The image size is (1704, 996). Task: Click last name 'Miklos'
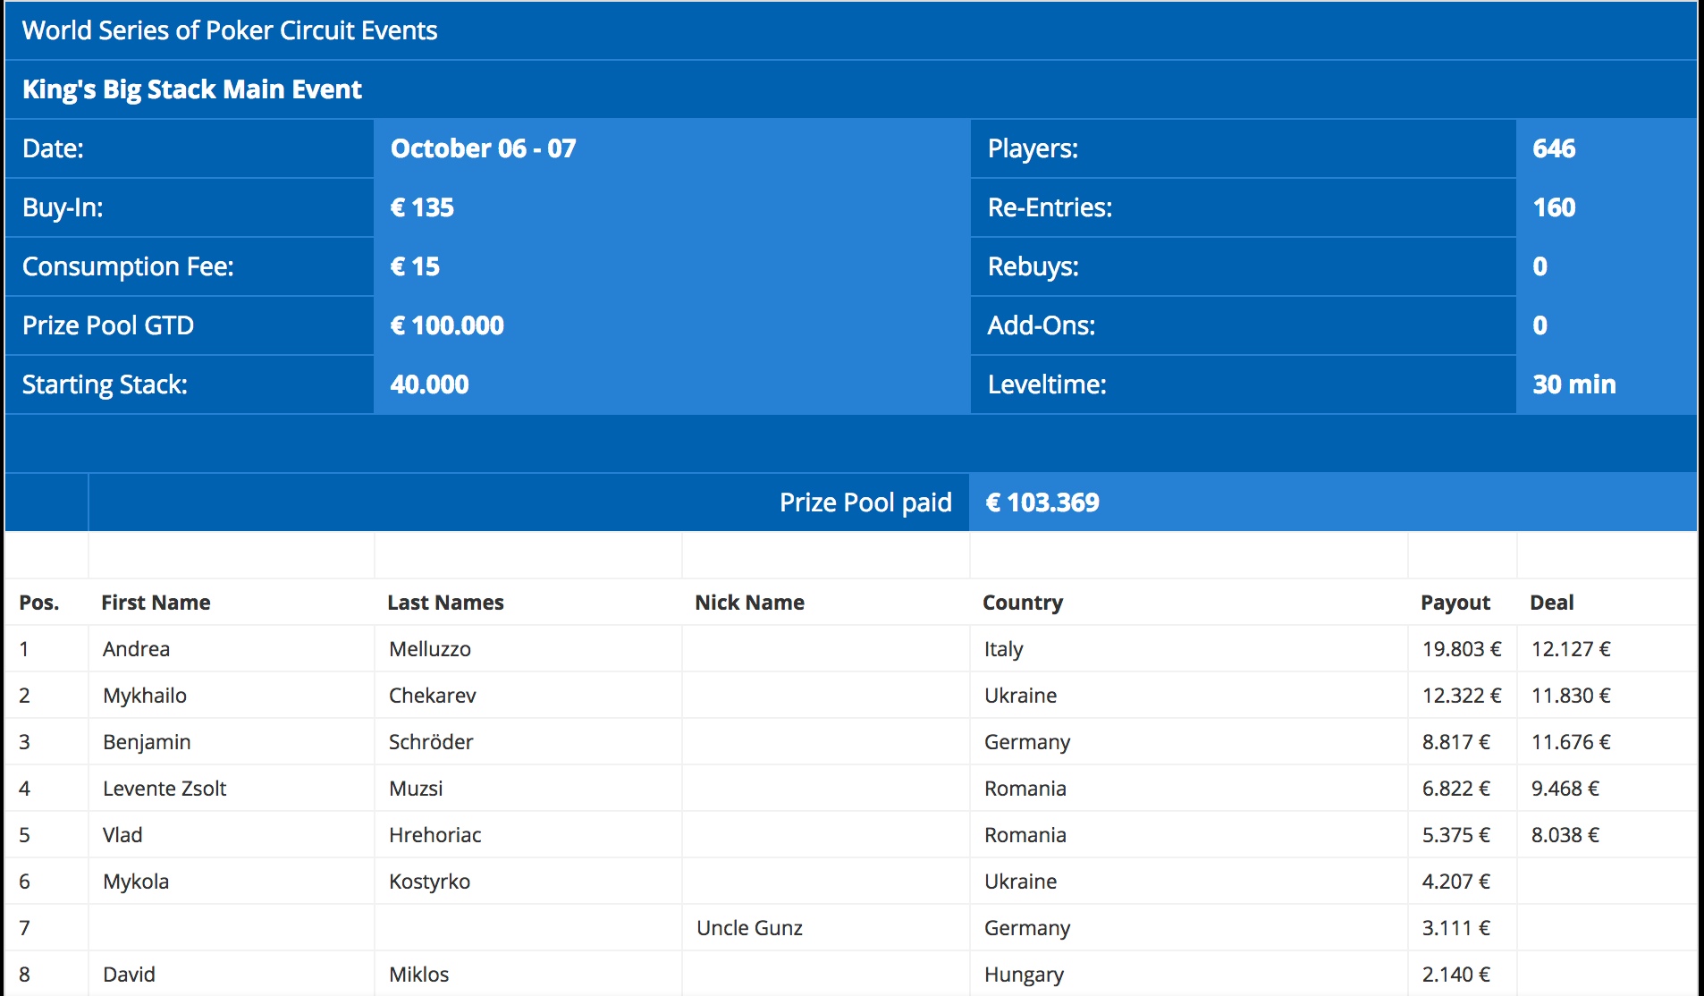[418, 975]
